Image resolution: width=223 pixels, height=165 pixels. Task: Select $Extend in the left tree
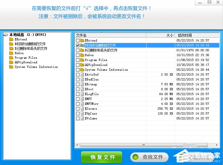21,39
